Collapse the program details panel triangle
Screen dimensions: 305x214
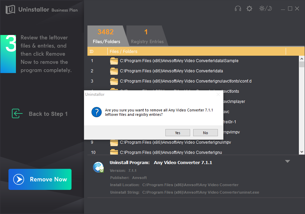tap(287, 161)
